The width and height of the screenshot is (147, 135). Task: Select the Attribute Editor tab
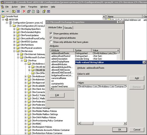point(55,27)
